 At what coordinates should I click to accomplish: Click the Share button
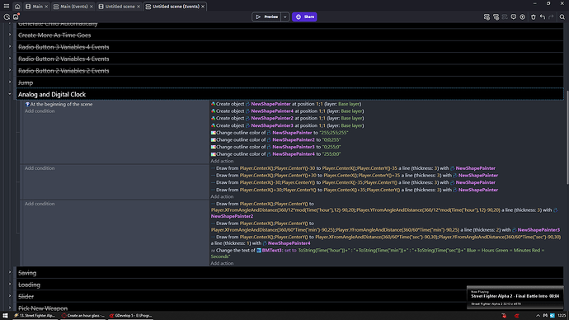point(304,16)
